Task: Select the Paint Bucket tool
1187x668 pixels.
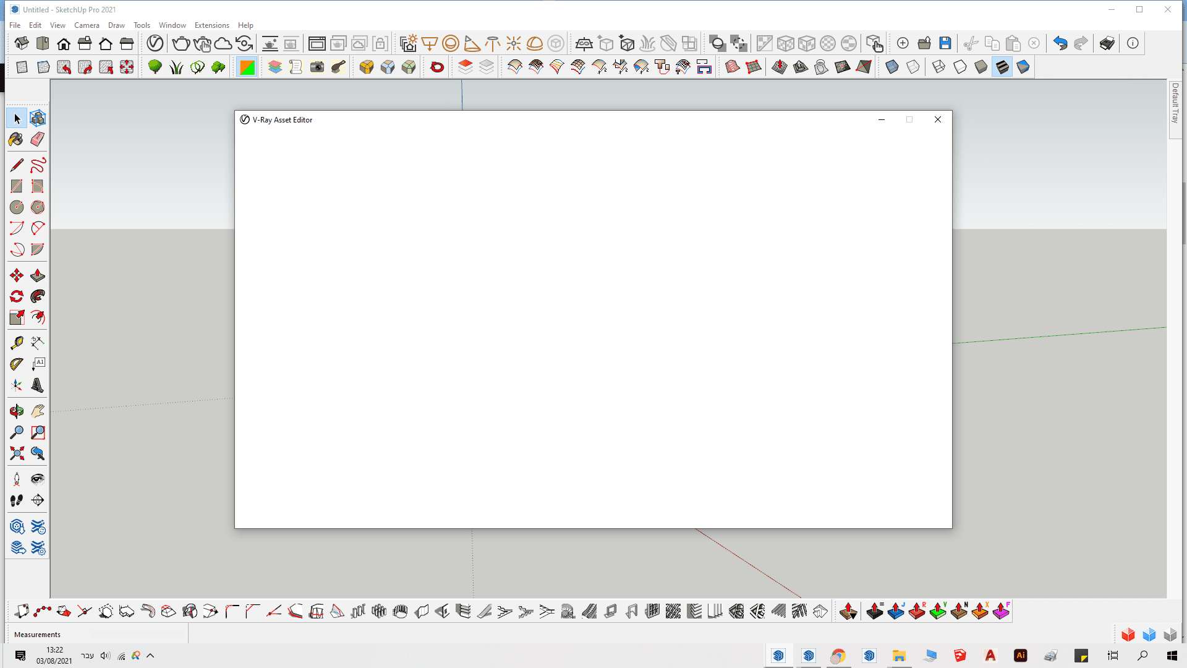Action: click(x=16, y=140)
